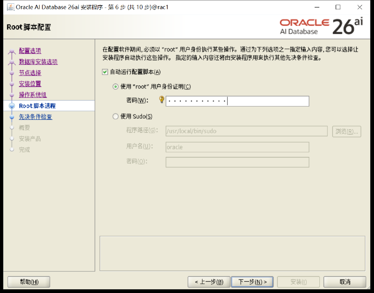This screenshot has width=374, height=293.
Task: Open the 先决条件检查 step link
Action: tap(36, 116)
